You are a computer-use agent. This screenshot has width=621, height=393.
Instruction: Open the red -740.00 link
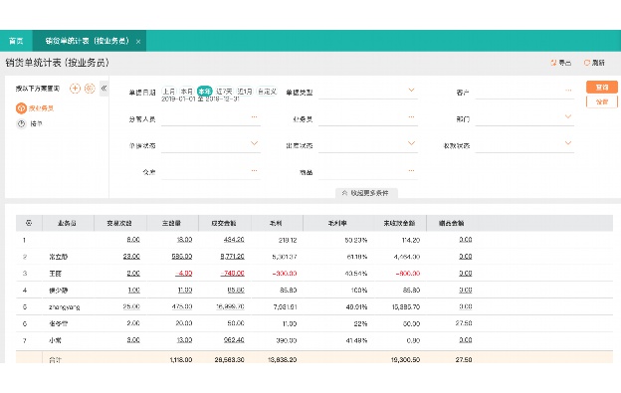tap(233, 273)
